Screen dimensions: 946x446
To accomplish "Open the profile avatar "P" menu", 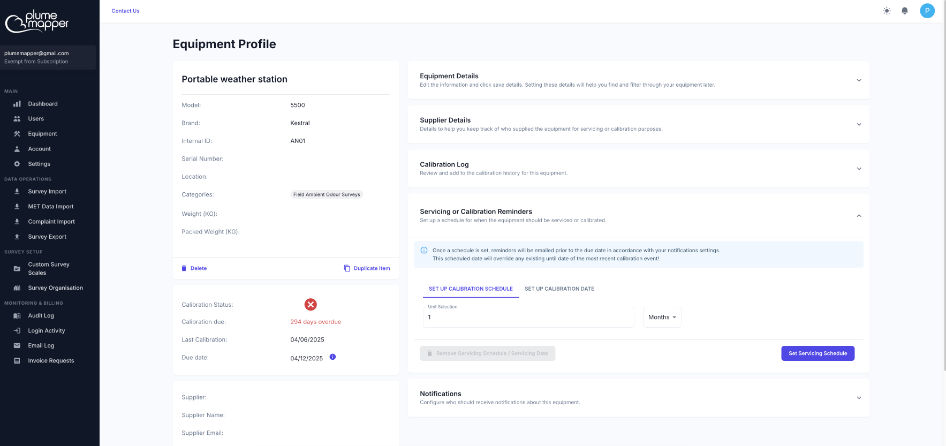I will click(x=927, y=11).
